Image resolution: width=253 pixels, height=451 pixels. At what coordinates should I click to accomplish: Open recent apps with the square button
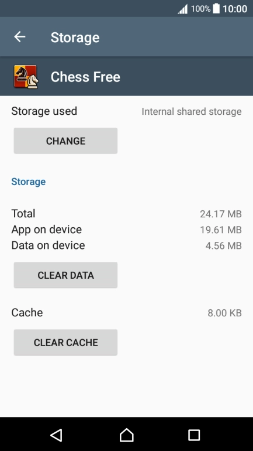(194, 435)
